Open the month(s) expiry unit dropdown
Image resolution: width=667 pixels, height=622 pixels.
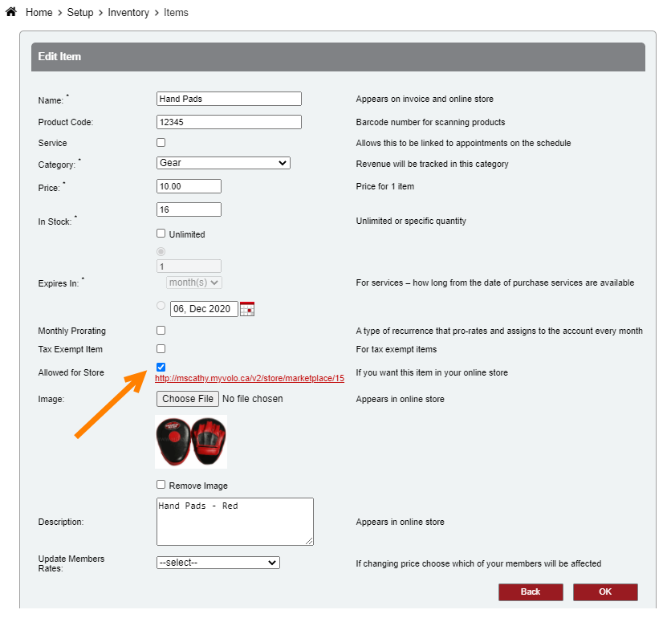194,283
